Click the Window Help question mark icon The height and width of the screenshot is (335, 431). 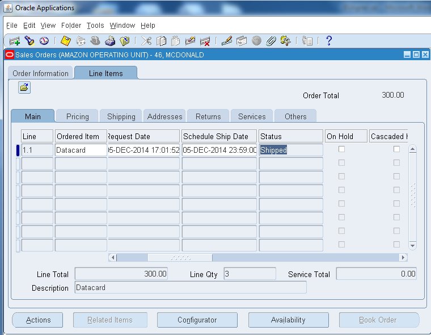[x=329, y=41]
